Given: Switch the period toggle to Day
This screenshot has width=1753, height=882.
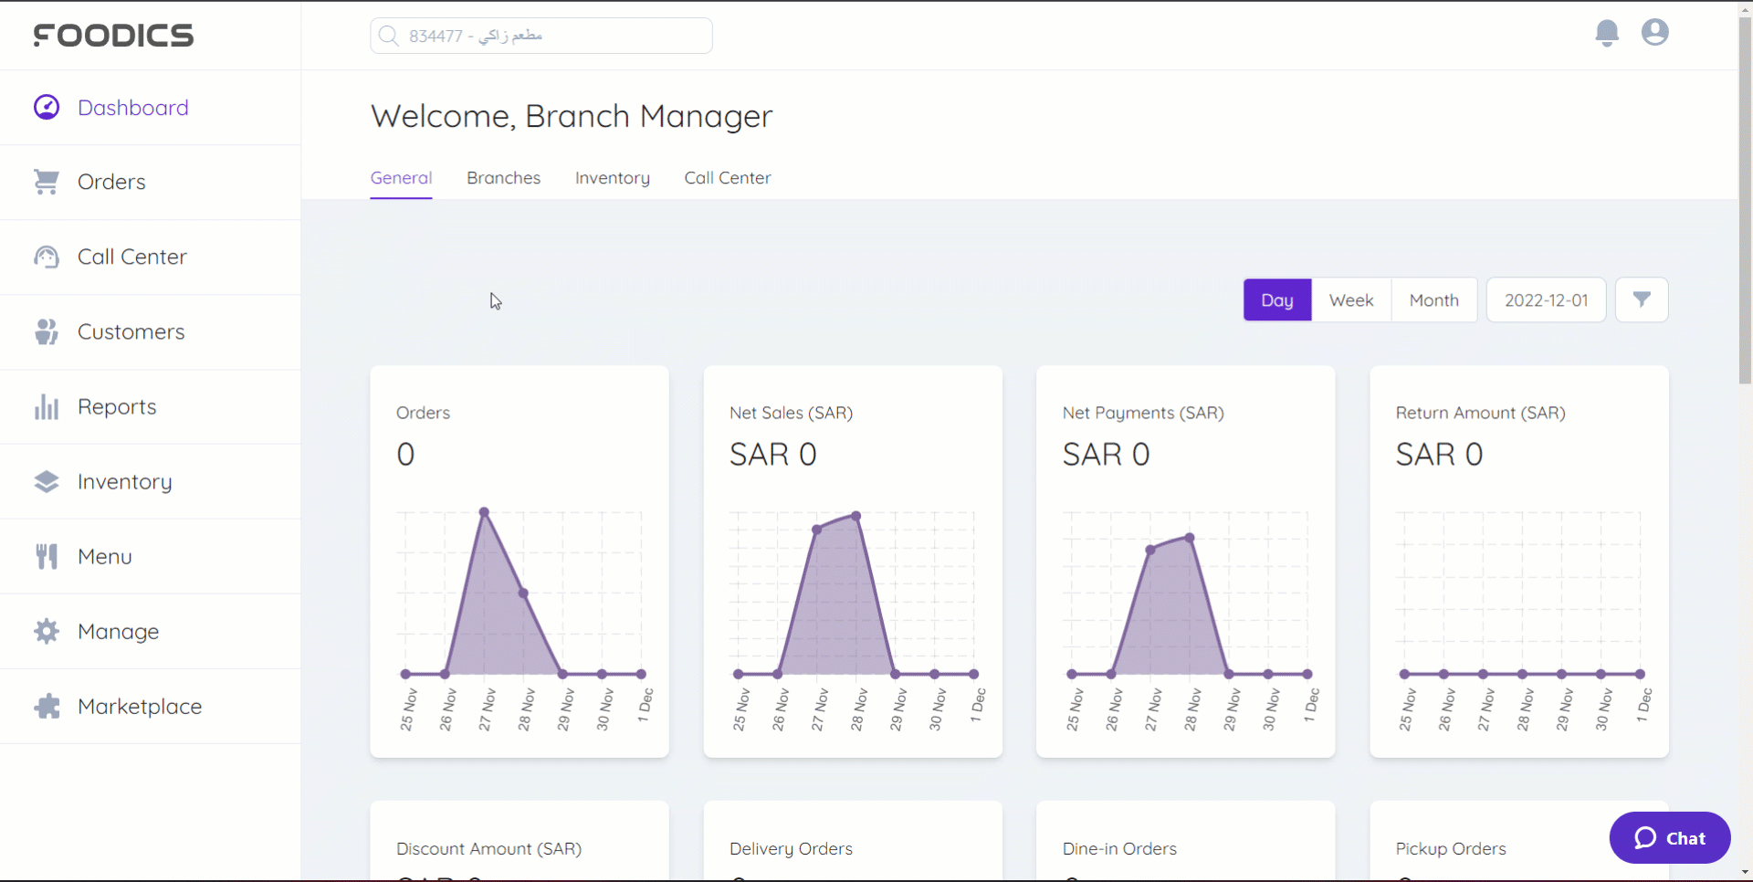Looking at the screenshot, I should [x=1276, y=300].
